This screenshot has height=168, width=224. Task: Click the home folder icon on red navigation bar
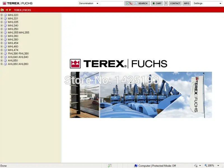click(2, 10)
